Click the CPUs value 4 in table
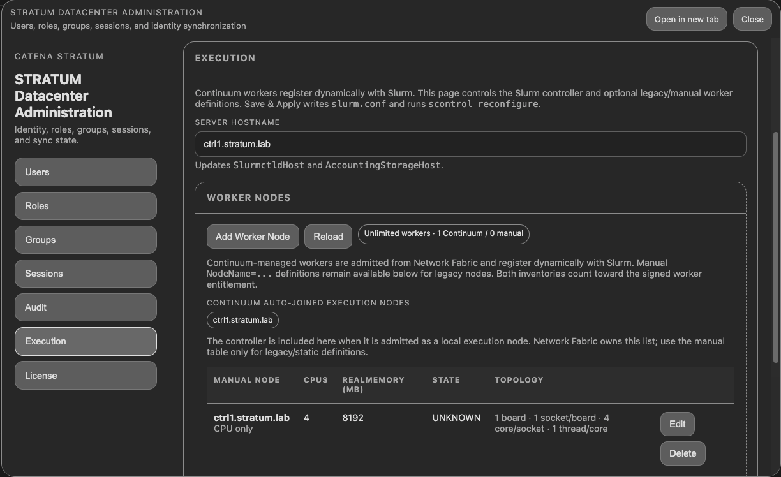This screenshot has height=477, width=781. click(x=307, y=418)
